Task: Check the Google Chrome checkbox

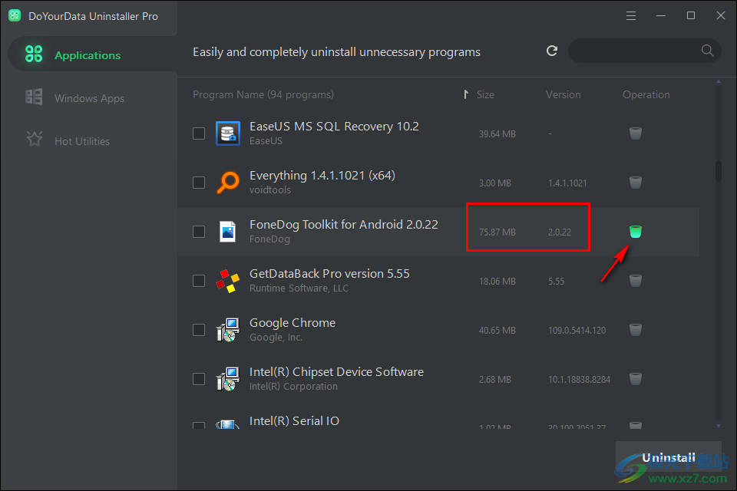Action: [x=199, y=330]
